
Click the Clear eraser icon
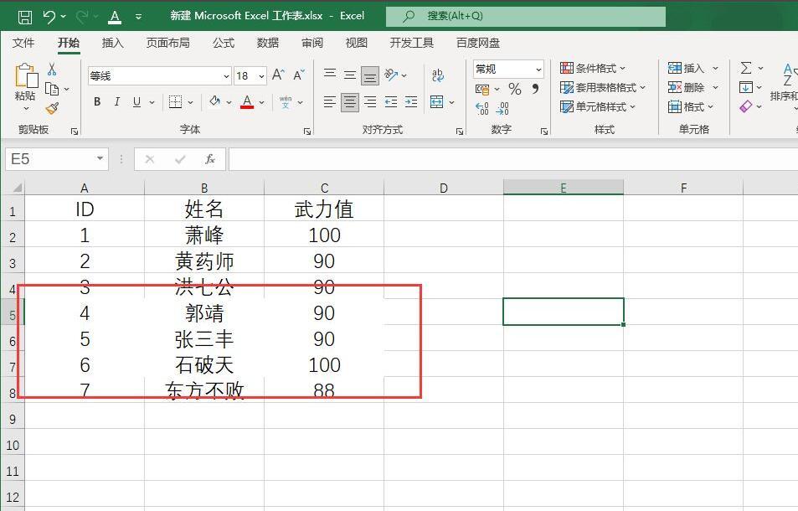(x=746, y=107)
